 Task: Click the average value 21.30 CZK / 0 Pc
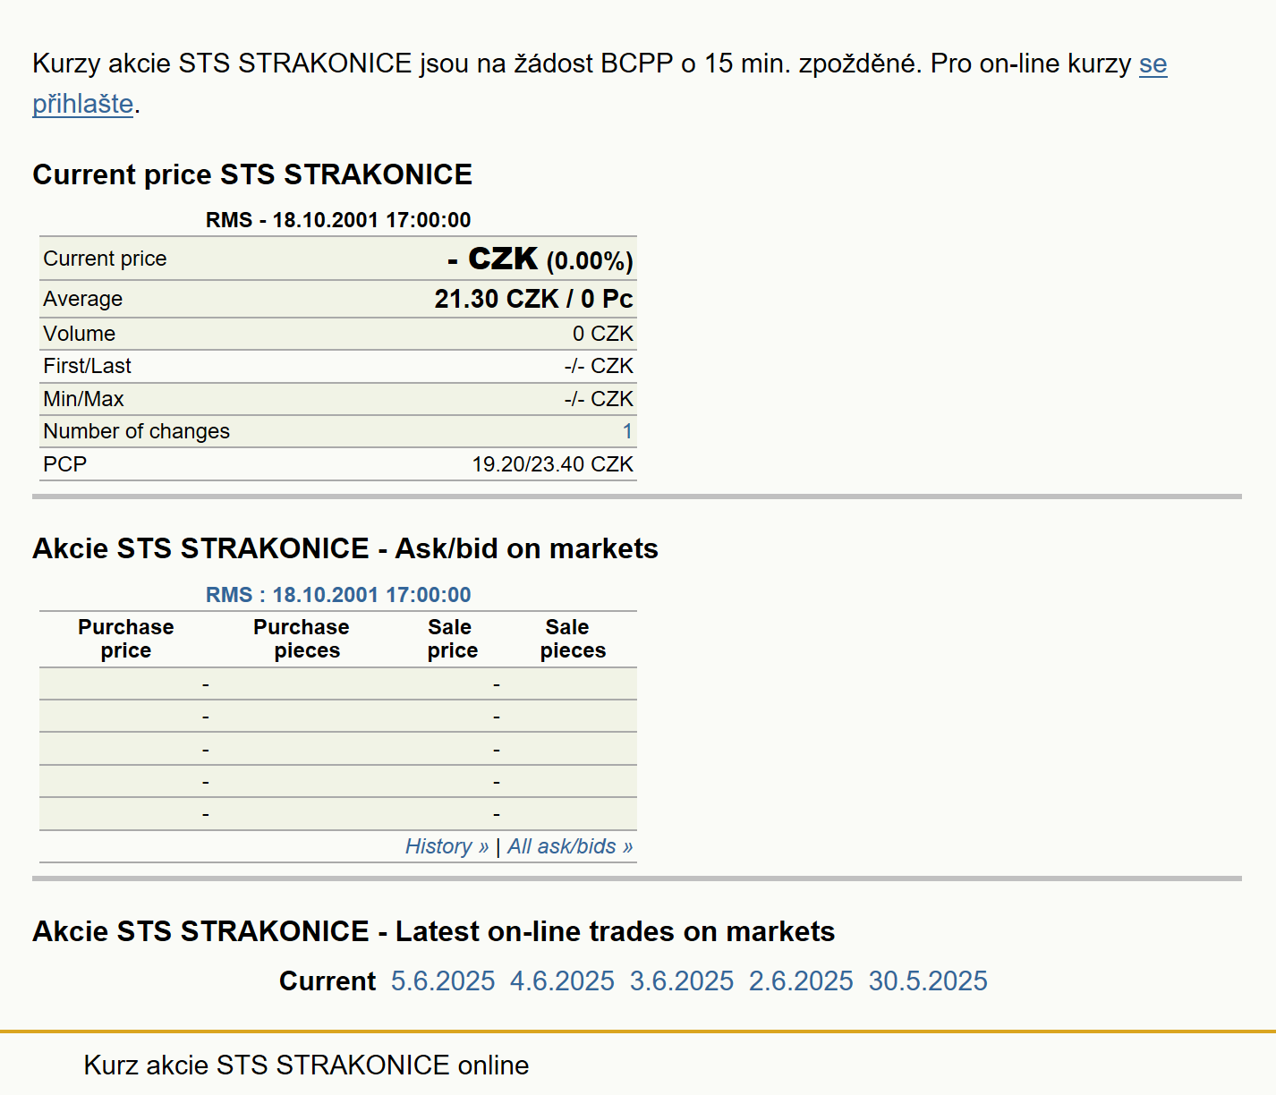[x=533, y=299]
